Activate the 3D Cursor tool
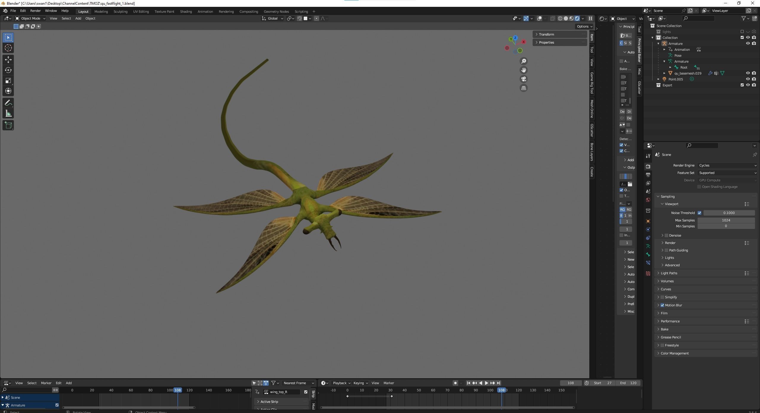Viewport: 760px width, 413px height. click(8, 48)
